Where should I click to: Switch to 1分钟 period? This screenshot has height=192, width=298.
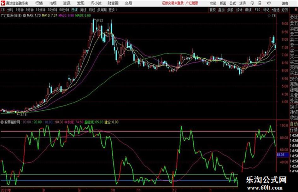point(19,10)
